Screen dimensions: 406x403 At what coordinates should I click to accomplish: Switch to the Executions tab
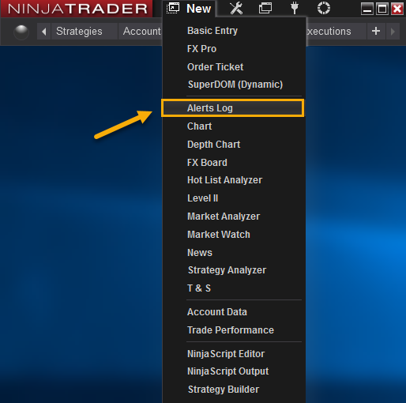click(329, 32)
